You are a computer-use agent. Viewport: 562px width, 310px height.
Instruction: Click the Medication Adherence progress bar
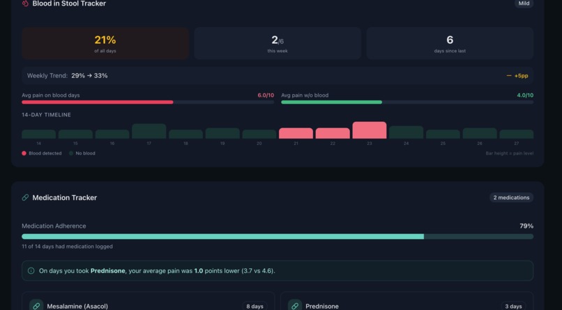[x=278, y=237]
